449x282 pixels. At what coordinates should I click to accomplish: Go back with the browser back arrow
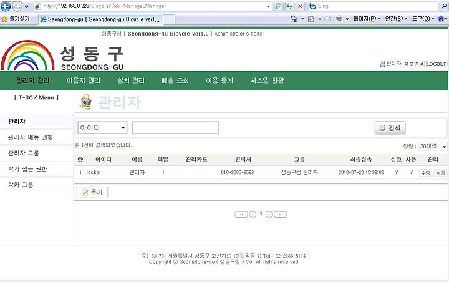(6, 6)
